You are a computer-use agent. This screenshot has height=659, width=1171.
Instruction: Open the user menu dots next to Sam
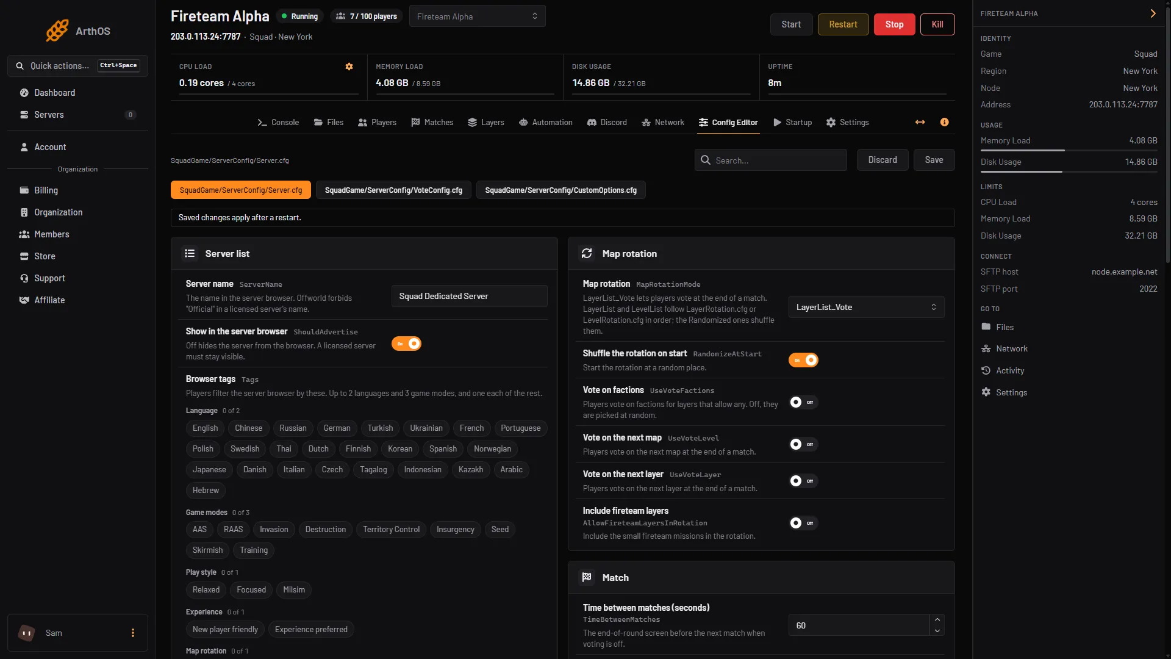coord(133,633)
